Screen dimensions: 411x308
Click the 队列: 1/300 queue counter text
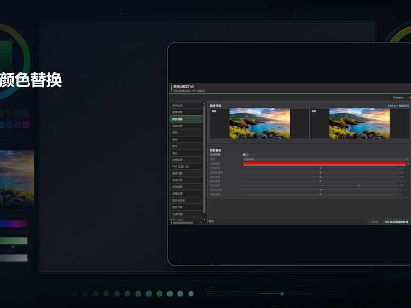point(177,220)
